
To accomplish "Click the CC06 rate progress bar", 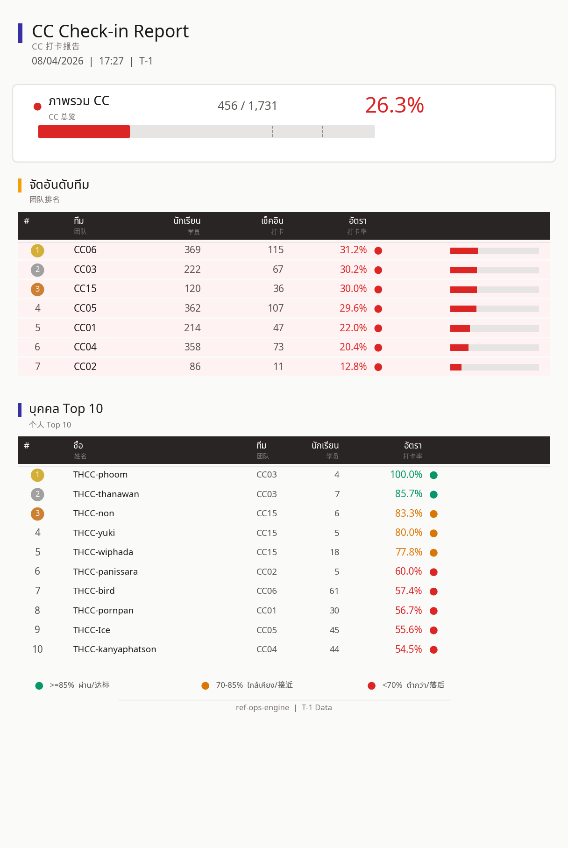I will 494,251.
